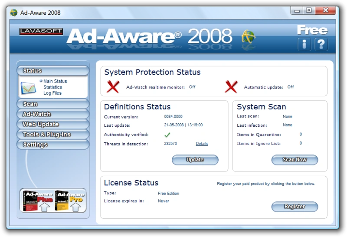Collapse the Status section header
347x237 pixels.
tap(53, 71)
